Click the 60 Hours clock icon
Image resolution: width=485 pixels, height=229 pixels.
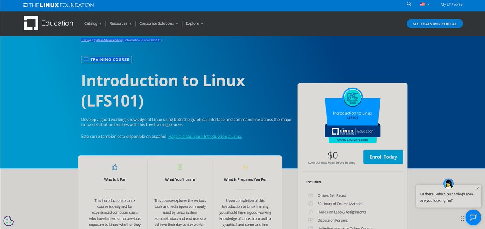310,204
